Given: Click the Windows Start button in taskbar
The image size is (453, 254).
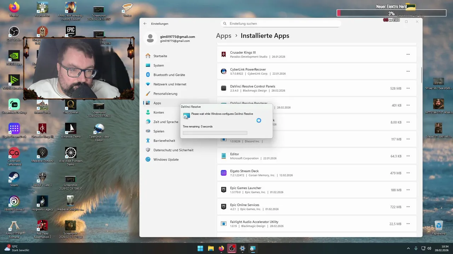Looking at the screenshot, I should [x=200, y=248].
